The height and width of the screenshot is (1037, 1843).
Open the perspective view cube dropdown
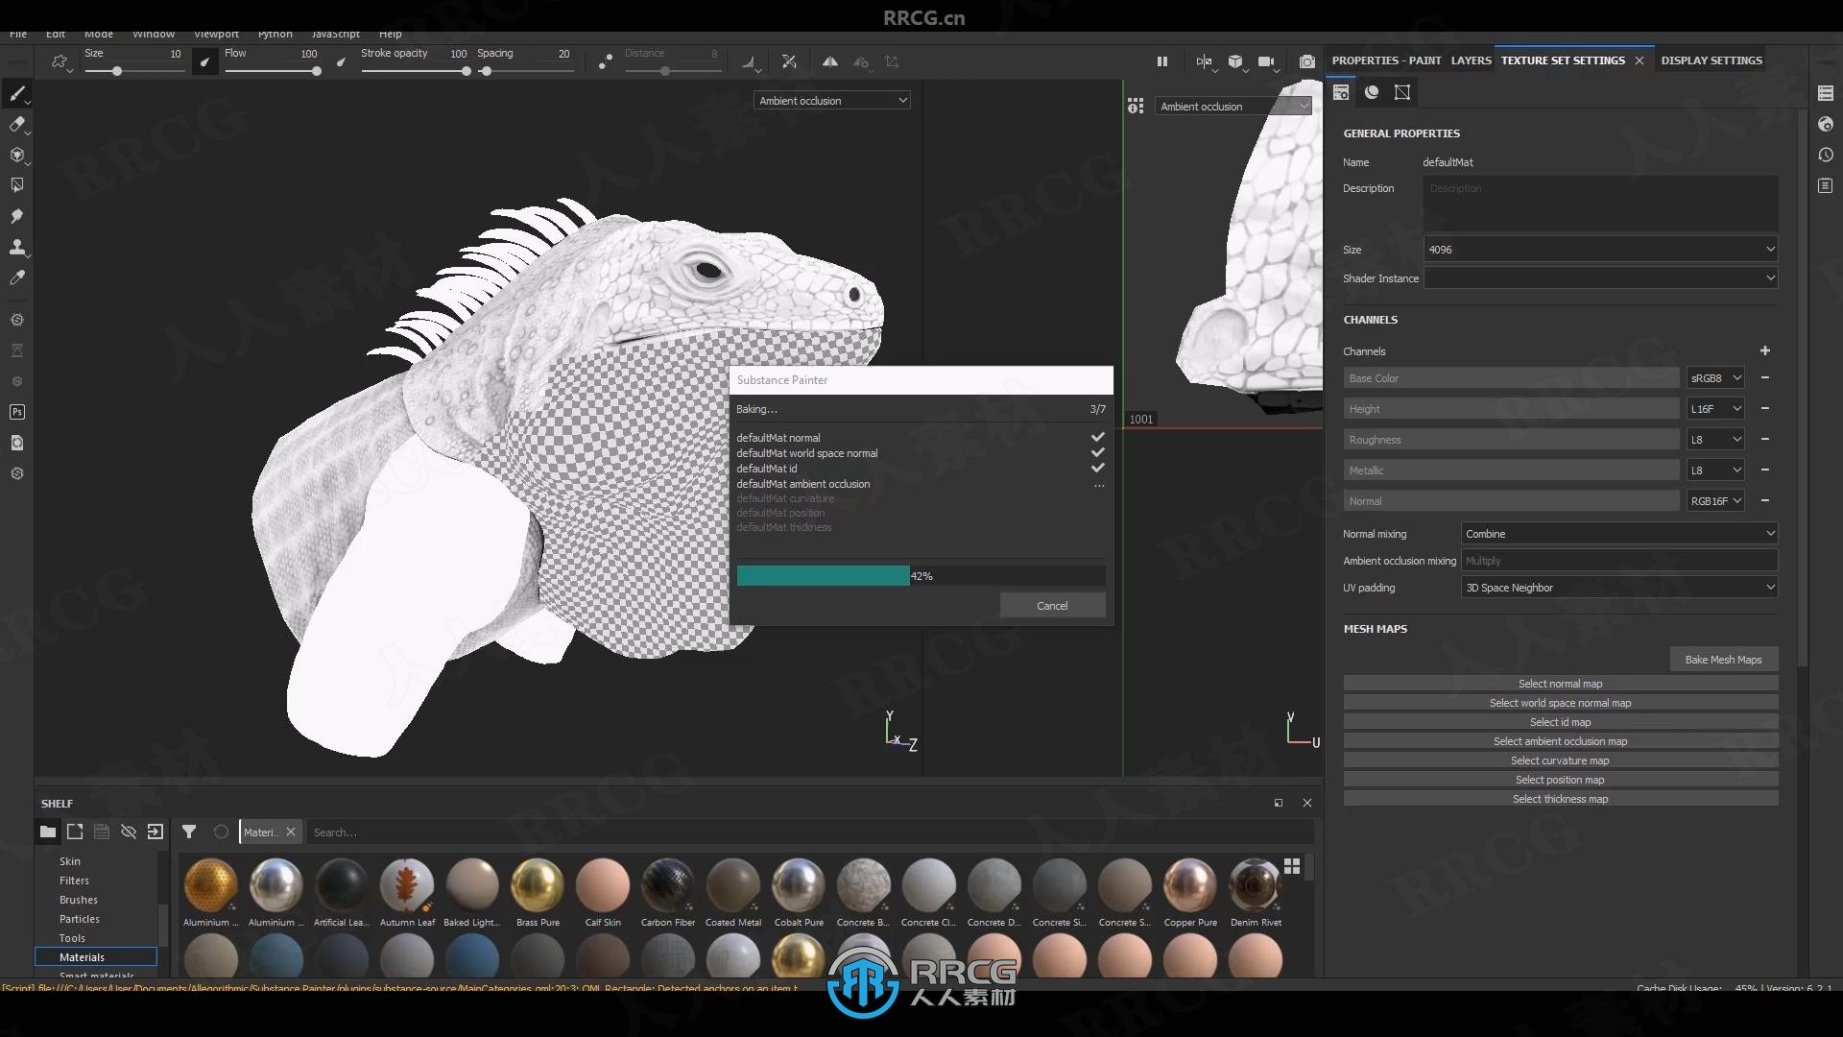(x=1236, y=62)
